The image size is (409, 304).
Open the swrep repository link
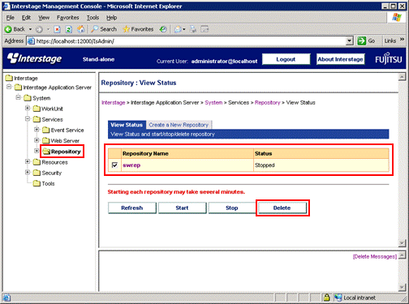pos(131,165)
